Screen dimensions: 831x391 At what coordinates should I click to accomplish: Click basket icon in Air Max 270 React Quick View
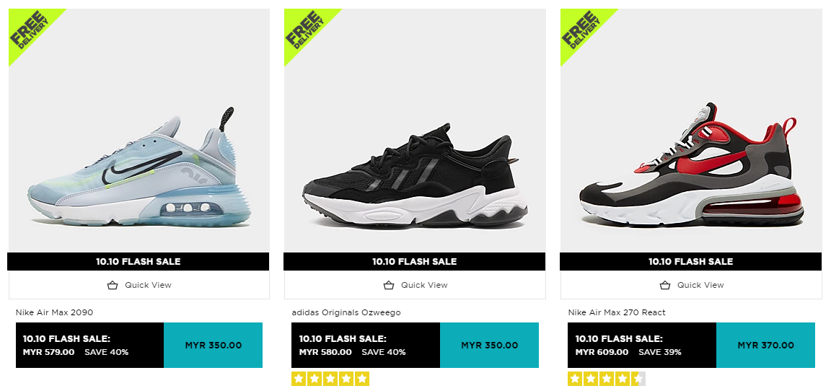coord(664,285)
